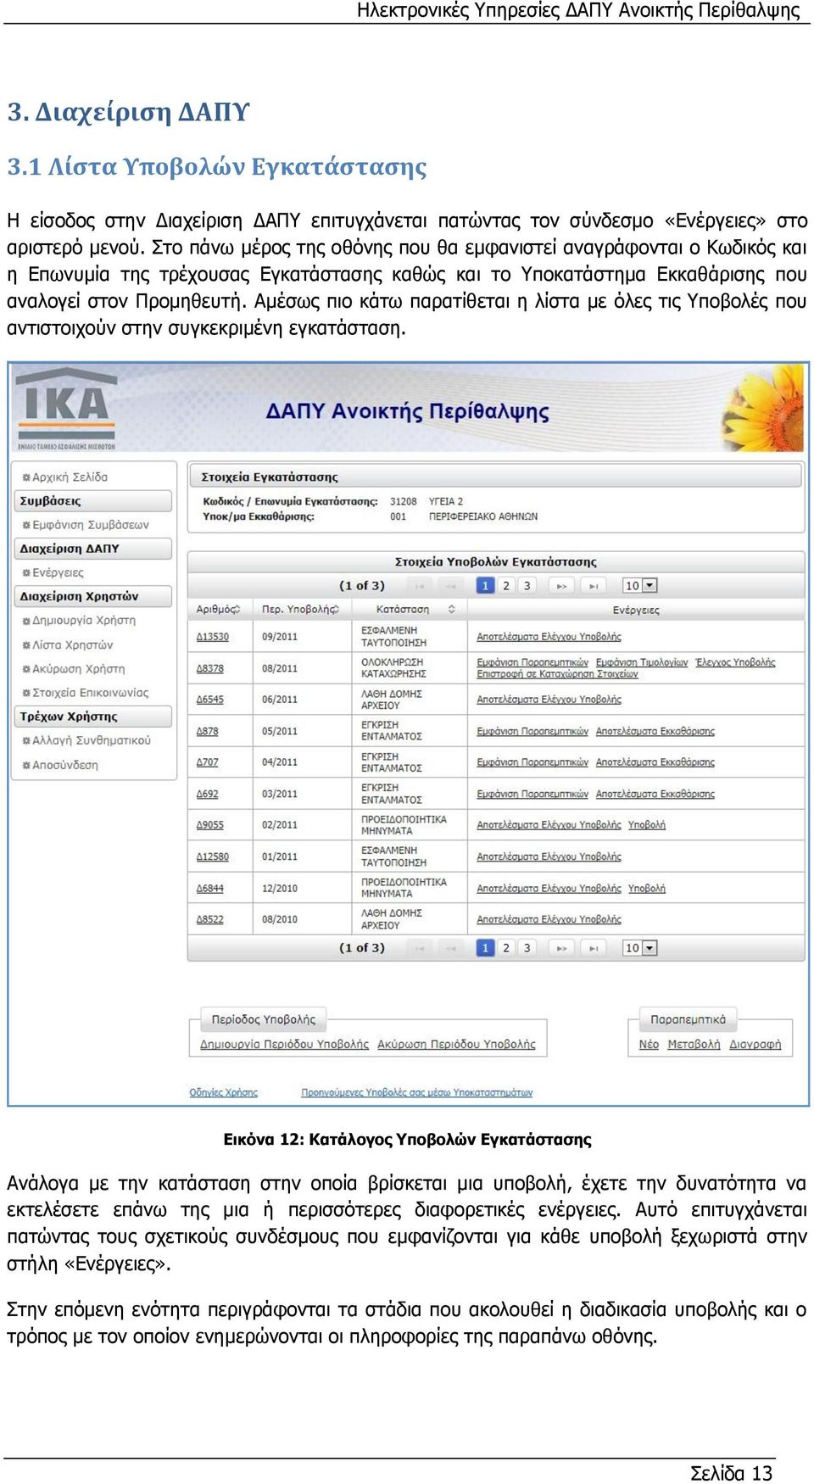This screenshot has width=814, height=1484.
Task: Open submission number Δ8522
Action: click(x=210, y=919)
